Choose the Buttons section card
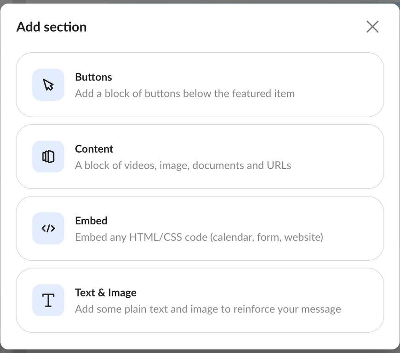This screenshot has width=400, height=353. [x=200, y=85]
